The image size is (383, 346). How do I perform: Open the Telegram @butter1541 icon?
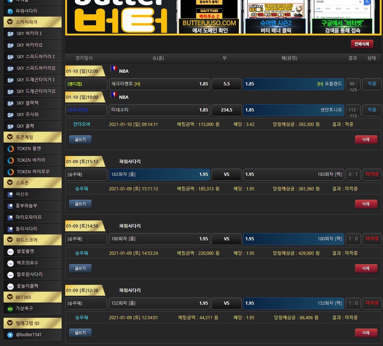pos(10,335)
